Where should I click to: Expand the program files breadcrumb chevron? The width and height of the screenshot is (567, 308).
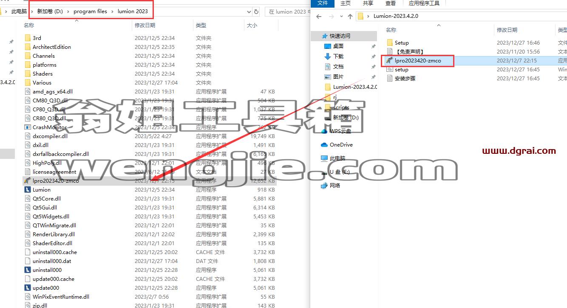point(113,11)
